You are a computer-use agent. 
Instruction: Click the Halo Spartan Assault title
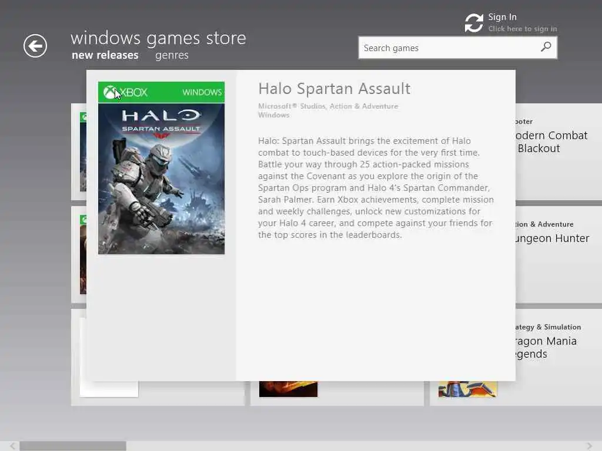(x=335, y=89)
